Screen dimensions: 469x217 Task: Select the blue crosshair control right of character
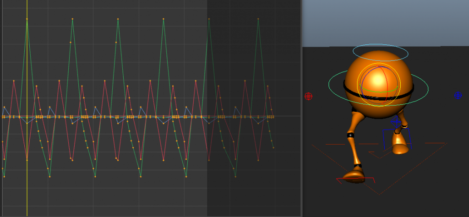(458, 95)
